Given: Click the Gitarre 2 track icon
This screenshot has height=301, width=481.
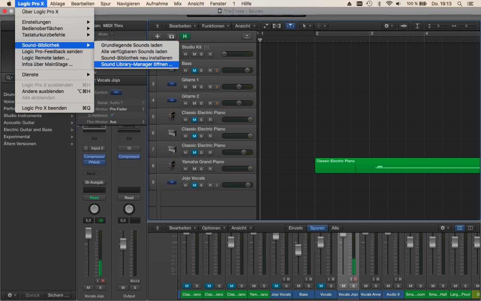Looking at the screenshot, I should pyautogui.click(x=172, y=100).
